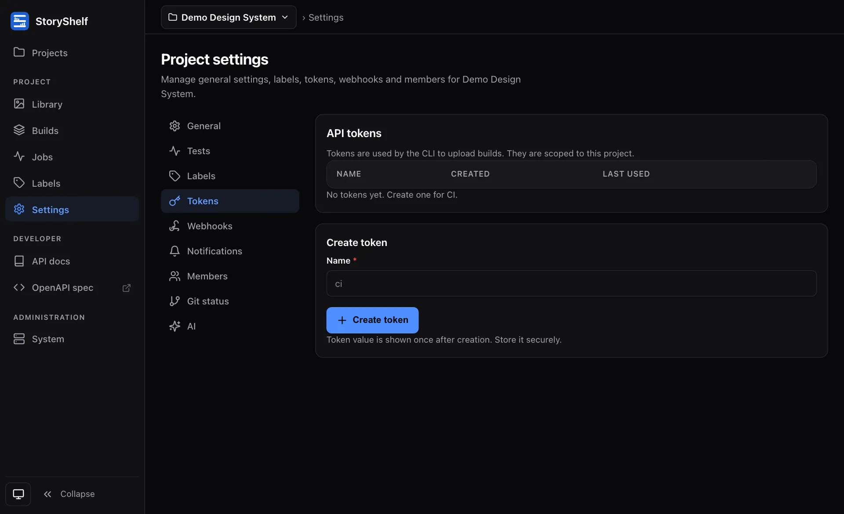
Task: Click the LAST USED column header
Action: click(626, 174)
